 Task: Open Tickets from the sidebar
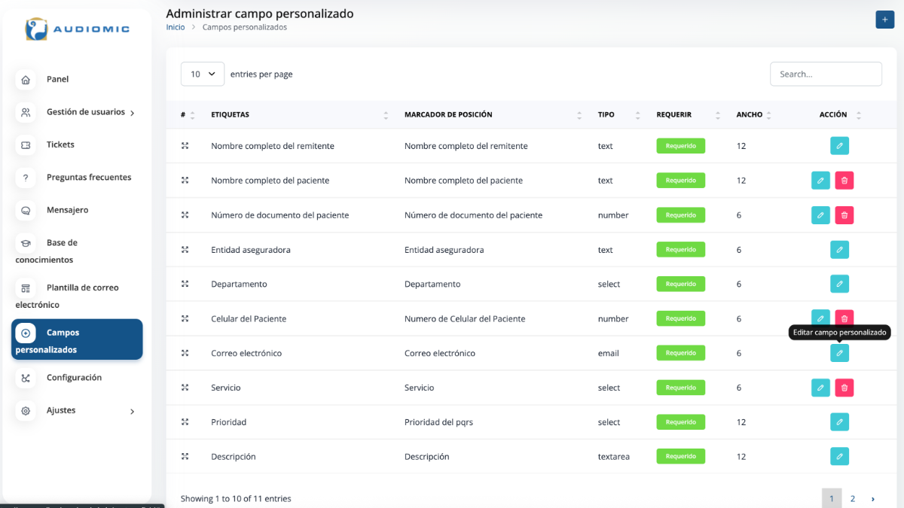click(x=60, y=144)
